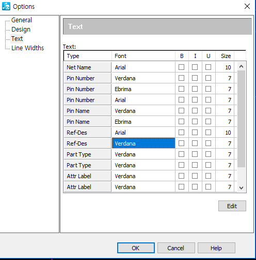Select Line Widths tree item
The width and height of the screenshot is (256, 260).
point(27,48)
